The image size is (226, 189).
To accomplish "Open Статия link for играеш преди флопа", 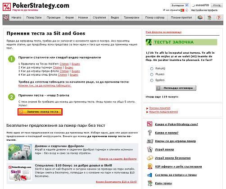I will (64, 71).
